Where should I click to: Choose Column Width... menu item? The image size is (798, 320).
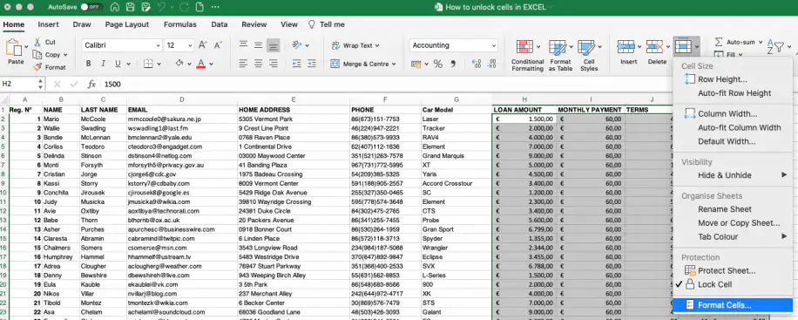[x=734, y=113]
